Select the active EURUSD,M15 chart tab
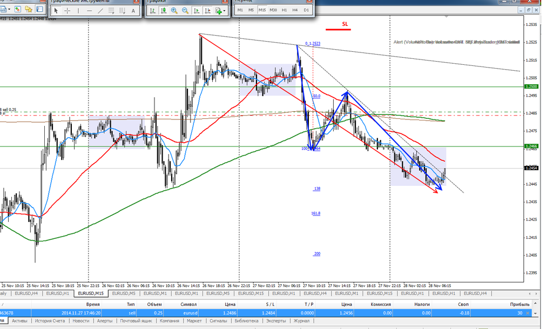The width and height of the screenshot is (553, 329). pos(91,293)
